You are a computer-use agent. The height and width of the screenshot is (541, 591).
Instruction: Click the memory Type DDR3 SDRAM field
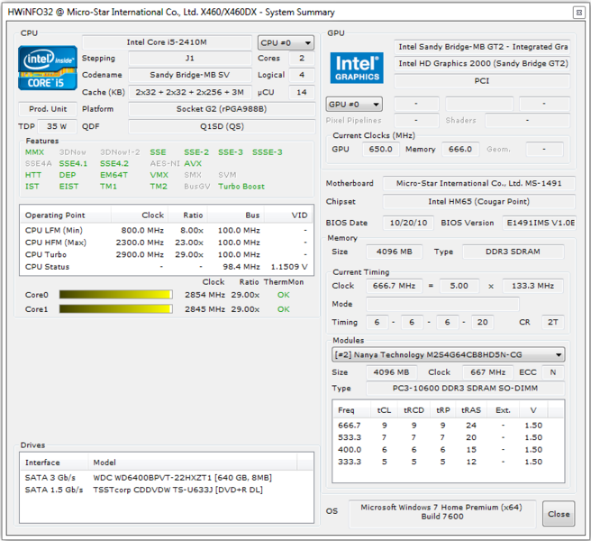pyautogui.click(x=513, y=252)
